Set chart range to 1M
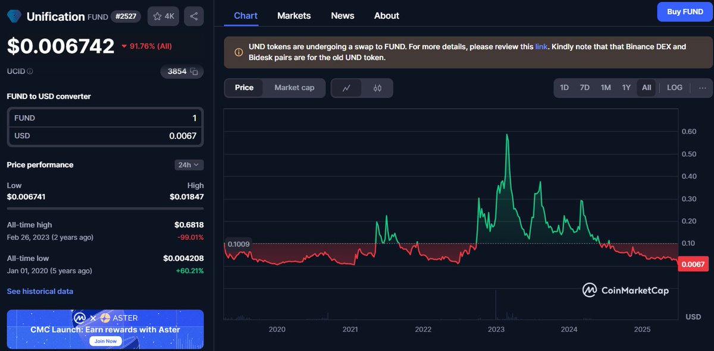Screen dimensions: 714x351 606,87
